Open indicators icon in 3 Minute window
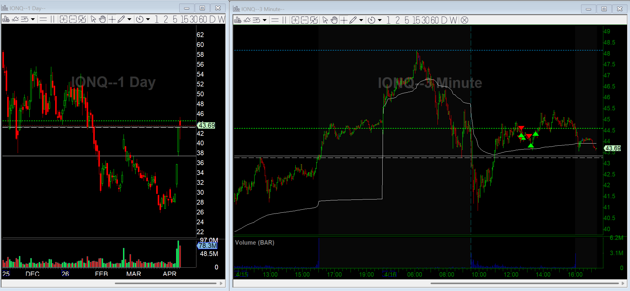Image resolution: width=630 pixels, height=291 pixels. [x=247, y=20]
